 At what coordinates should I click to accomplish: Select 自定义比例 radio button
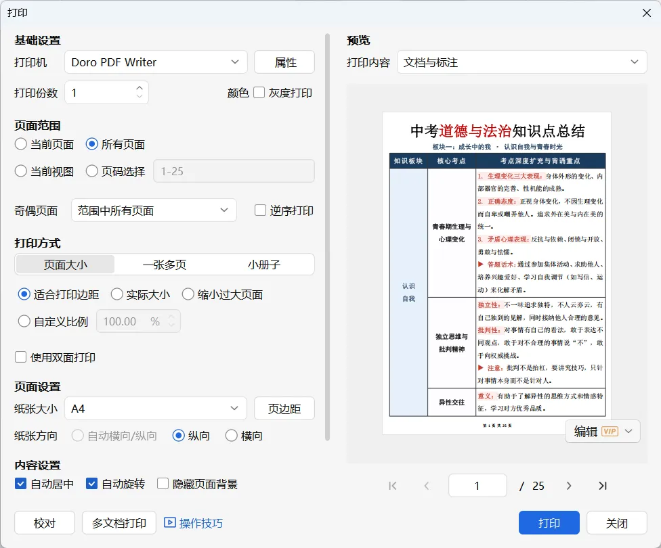point(24,321)
